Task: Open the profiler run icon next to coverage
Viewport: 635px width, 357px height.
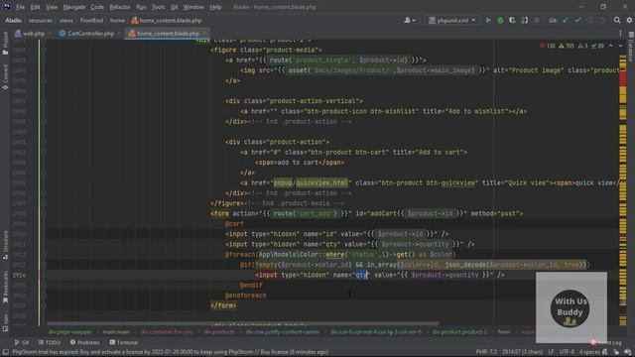Action: (x=525, y=20)
